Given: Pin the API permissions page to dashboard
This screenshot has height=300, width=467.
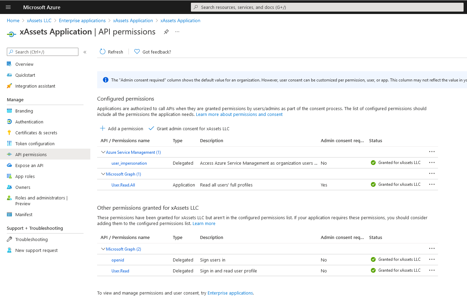Looking at the screenshot, I should (x=166, y=32).
